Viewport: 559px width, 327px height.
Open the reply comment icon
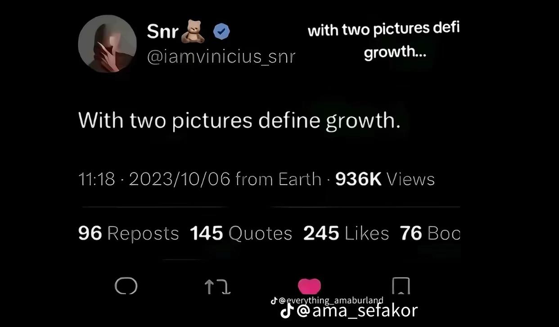(x=126, y=286)
